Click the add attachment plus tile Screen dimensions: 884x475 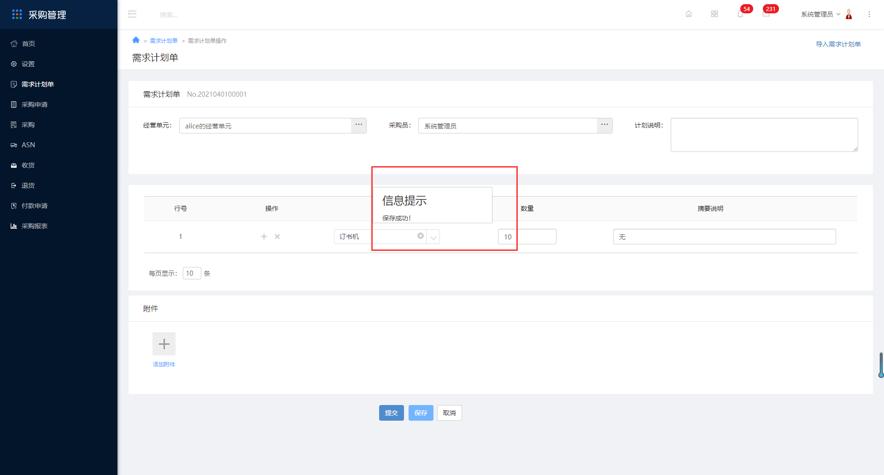pyautogui.click(x=164, y=344)
